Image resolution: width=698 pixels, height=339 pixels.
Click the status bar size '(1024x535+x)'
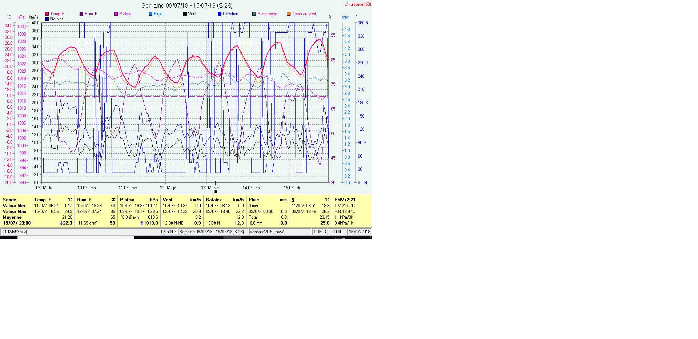click(x=15, y=232)
